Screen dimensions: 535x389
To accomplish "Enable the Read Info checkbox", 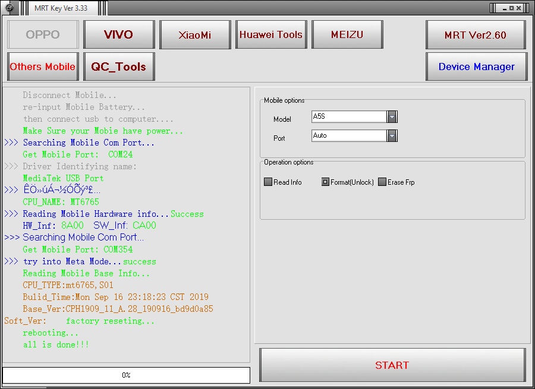I will pos(268,182).
